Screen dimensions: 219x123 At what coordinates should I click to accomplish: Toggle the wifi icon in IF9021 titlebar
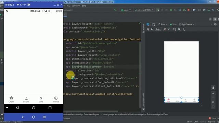click(x=25, y=4)
